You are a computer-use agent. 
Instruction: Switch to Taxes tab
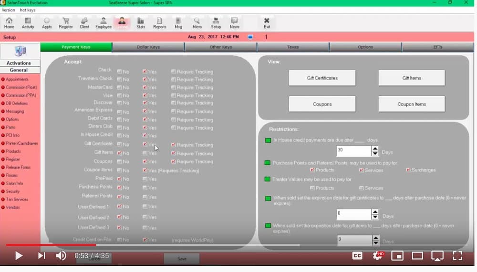[293, 47]
